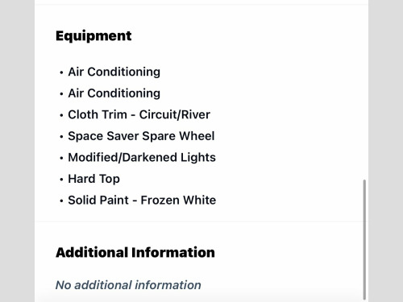Click the Cloth Trim - Circuit/River item

139,114
